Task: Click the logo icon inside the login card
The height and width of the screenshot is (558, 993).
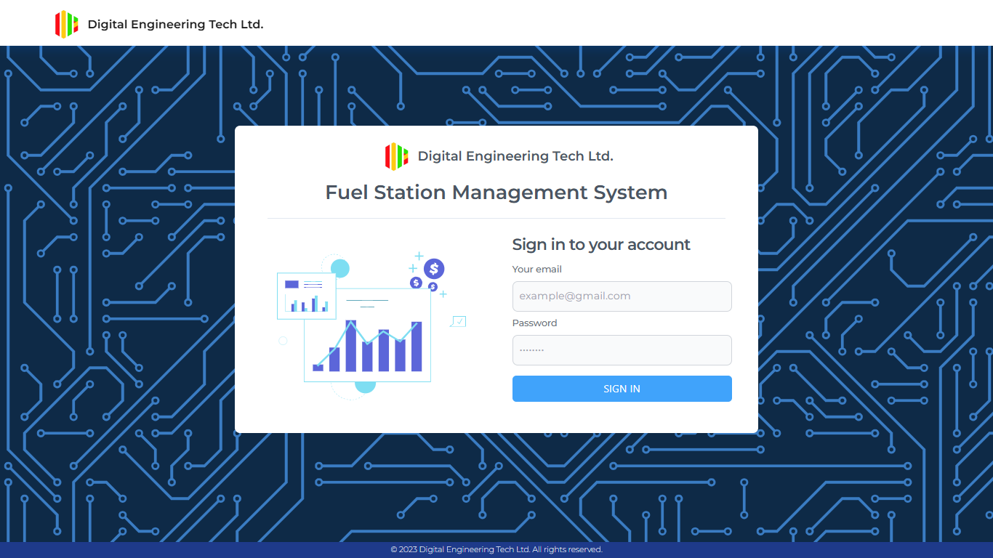Action: pos(396,156)
